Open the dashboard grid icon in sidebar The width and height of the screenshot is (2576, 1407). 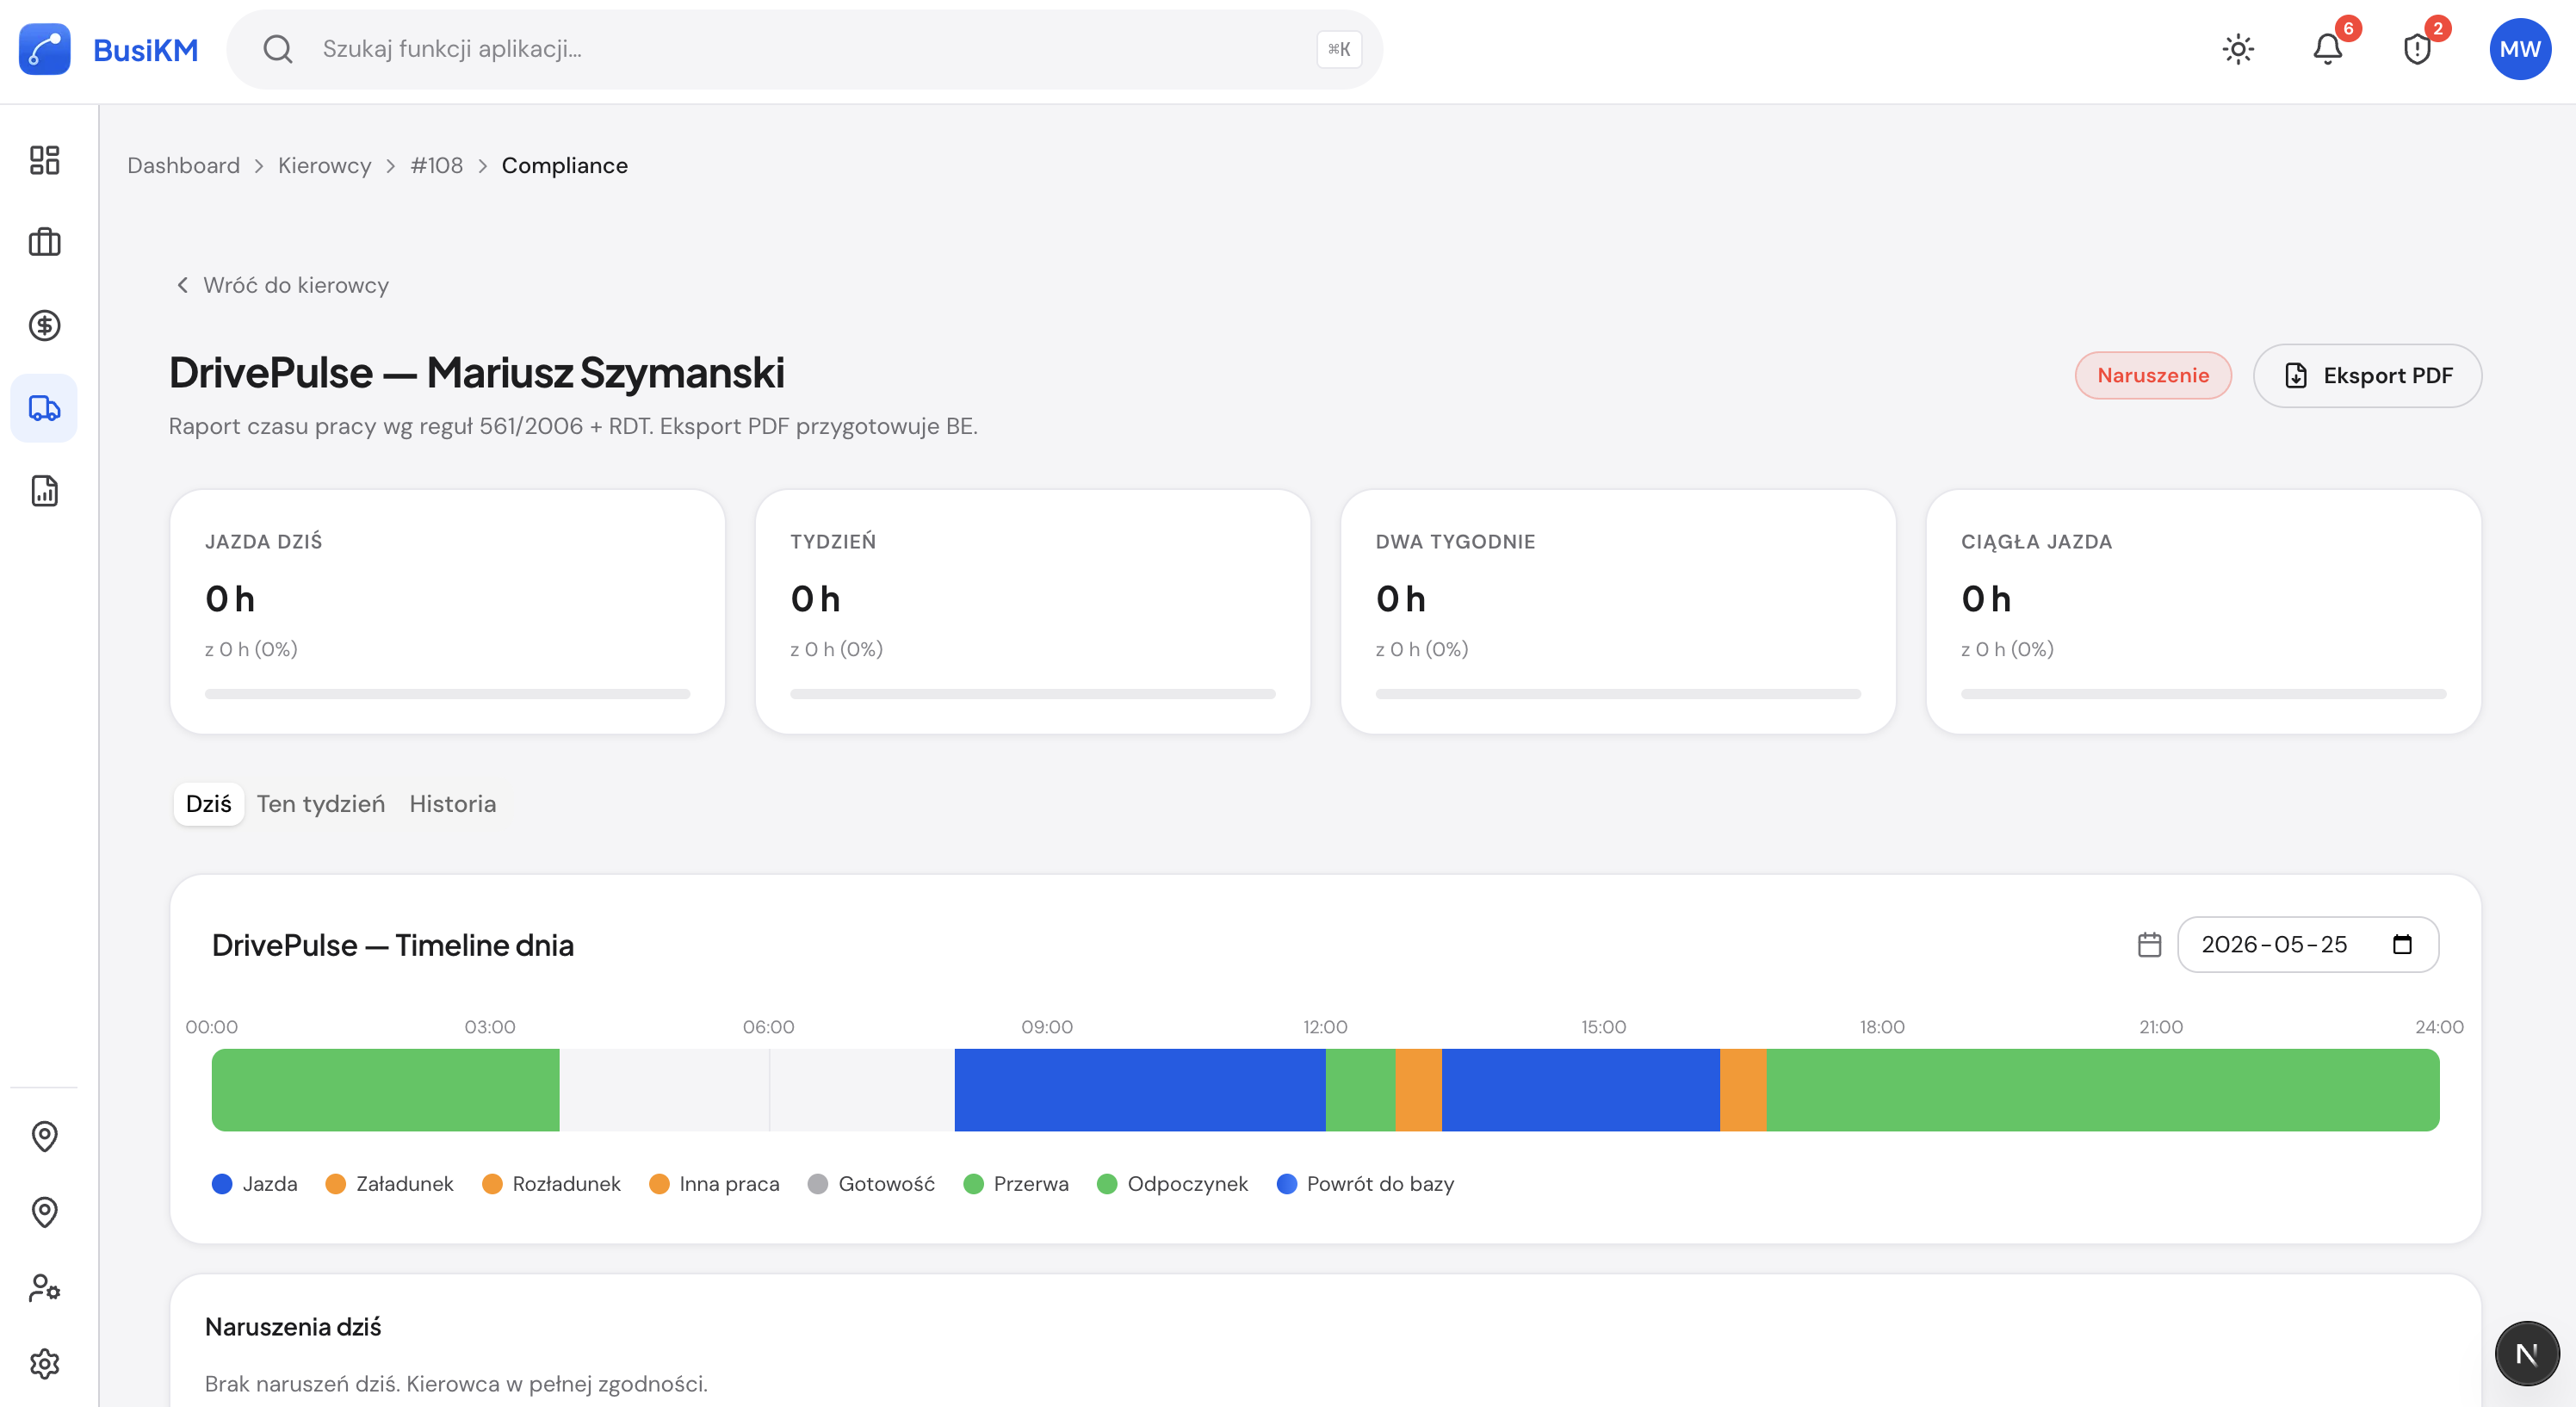(x=44, y=160)
